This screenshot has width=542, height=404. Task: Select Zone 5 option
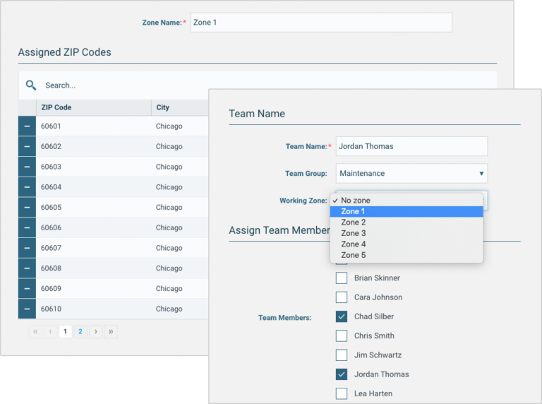click(406, 255)
